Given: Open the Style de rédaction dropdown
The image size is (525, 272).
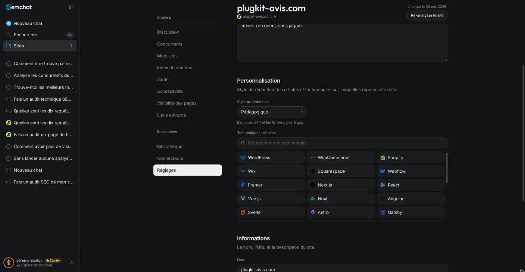Looking at the screenshot, I should point(272,112).
